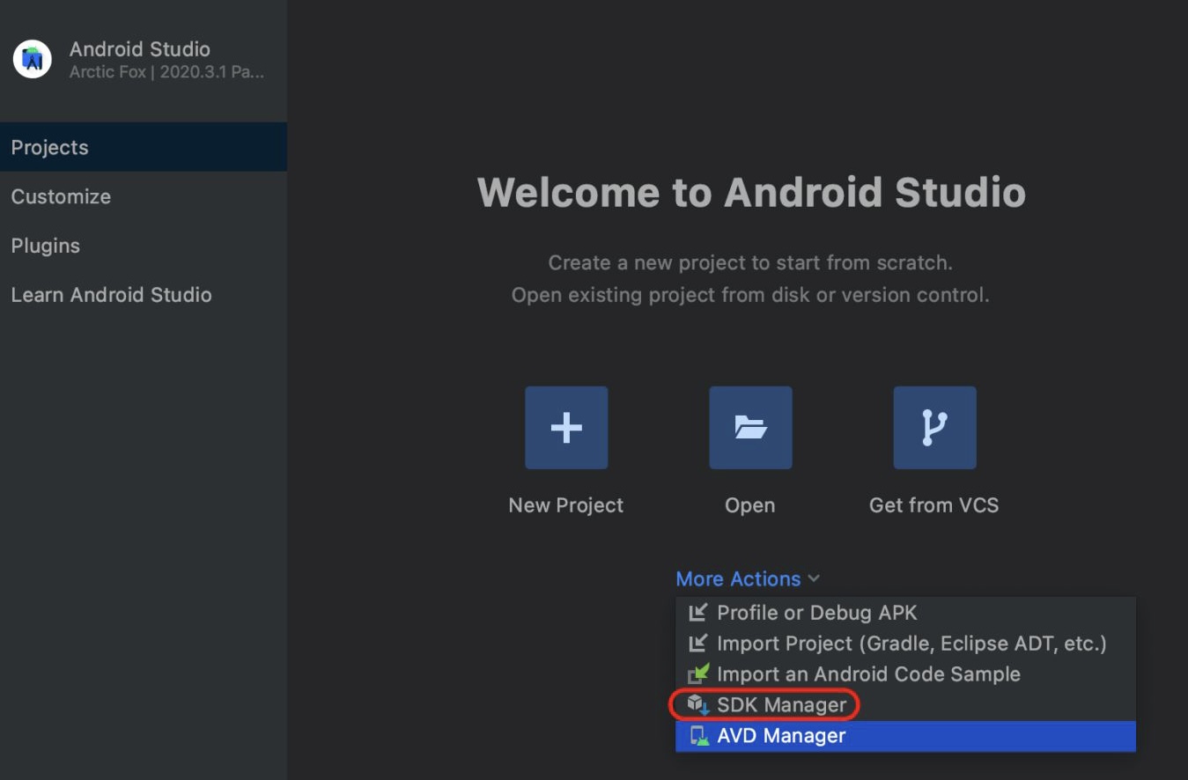
Task: Click the SDK Manager cube icon
Action: point(698,705)
